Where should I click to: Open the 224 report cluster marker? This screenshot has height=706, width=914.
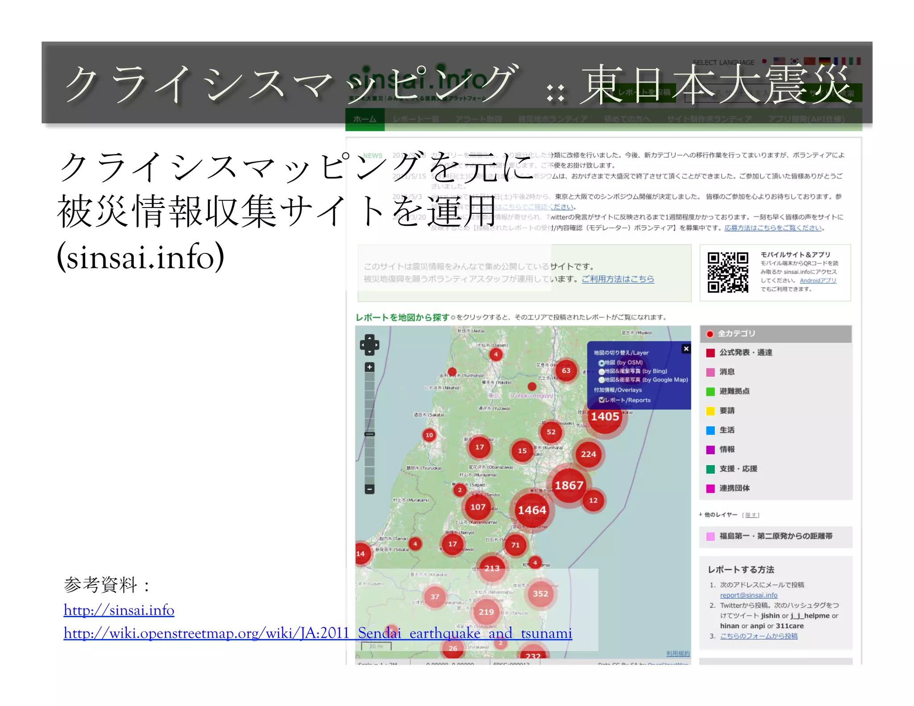point(588,454)
